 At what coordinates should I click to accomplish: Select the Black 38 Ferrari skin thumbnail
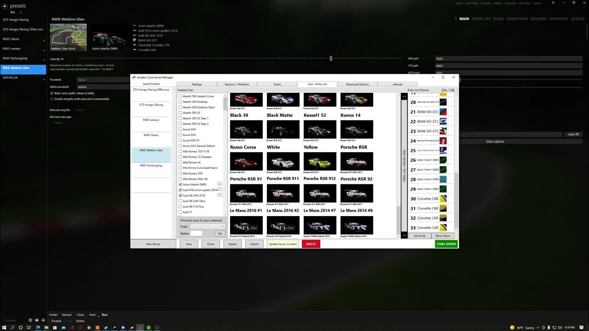246,129
